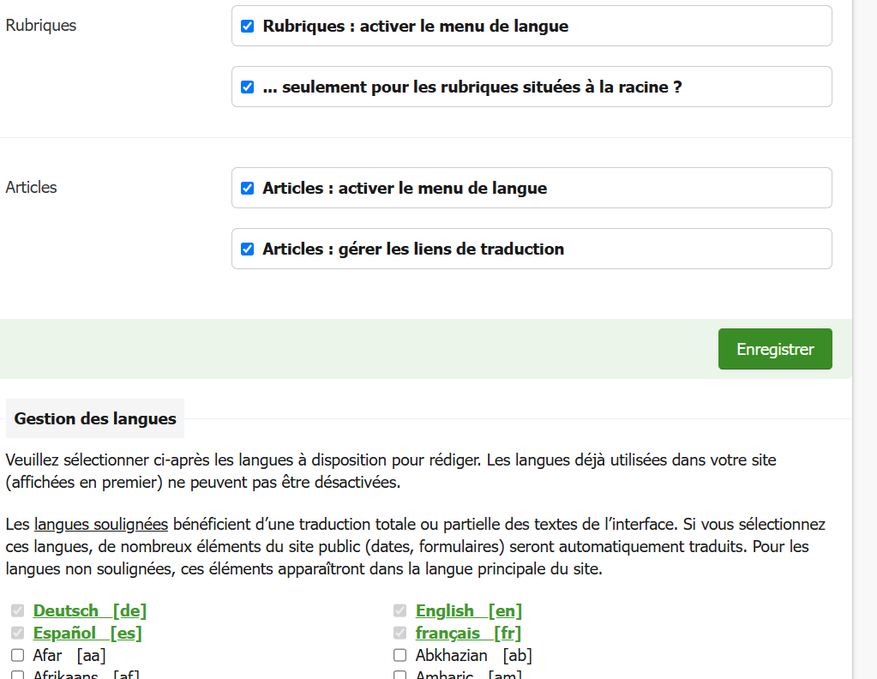Tick the Afar [aa] language checkbox
The width and height of the screenshot is (877, 679).
point(17,656)
